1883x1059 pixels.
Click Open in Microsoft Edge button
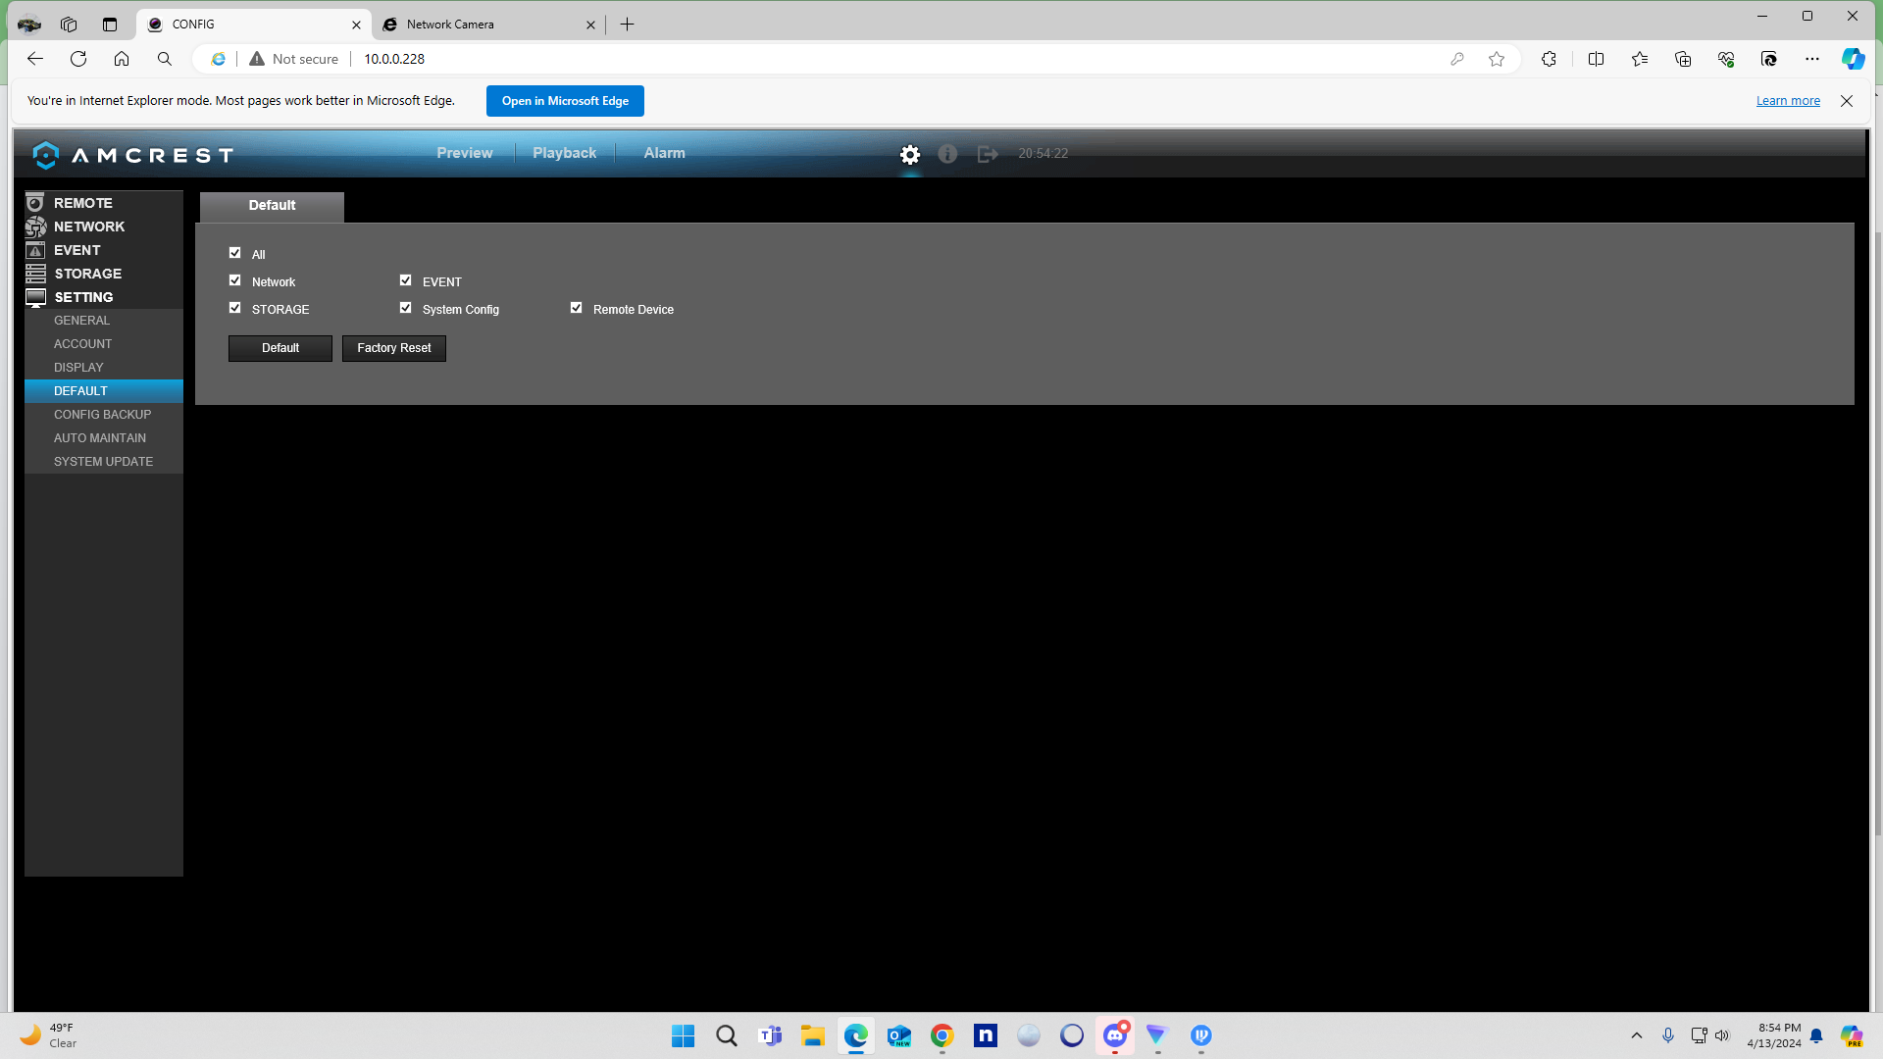(x=565, y=101)
